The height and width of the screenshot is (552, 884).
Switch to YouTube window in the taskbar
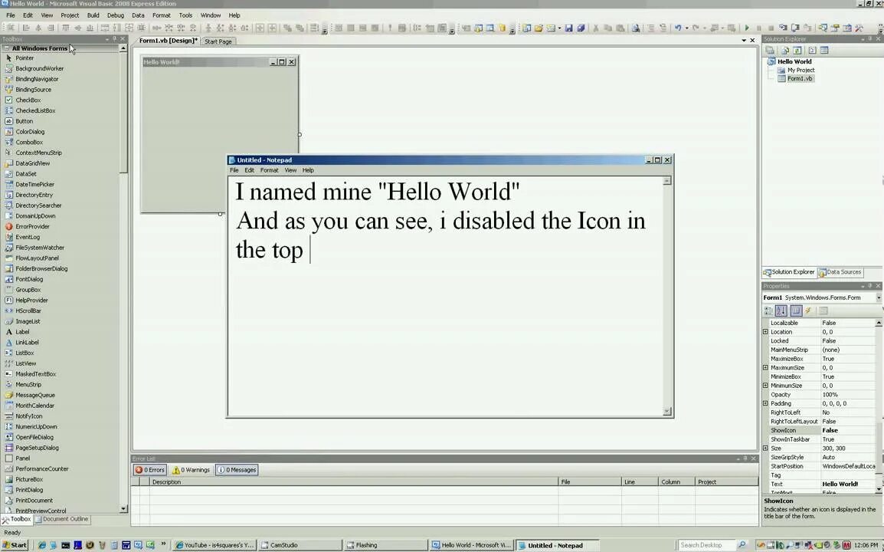tap(214, 545)
